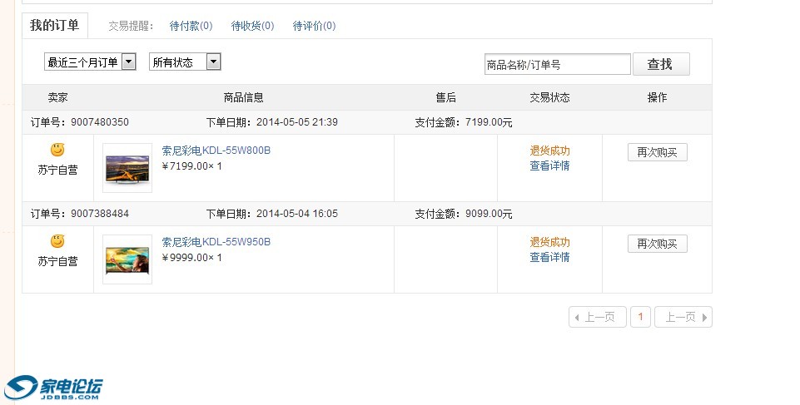Image resolution: width=800 pixels, height=405 pixels.
Task: Expand the 最近三个月订单 dropdown
Action: click(x=129, y=62)
